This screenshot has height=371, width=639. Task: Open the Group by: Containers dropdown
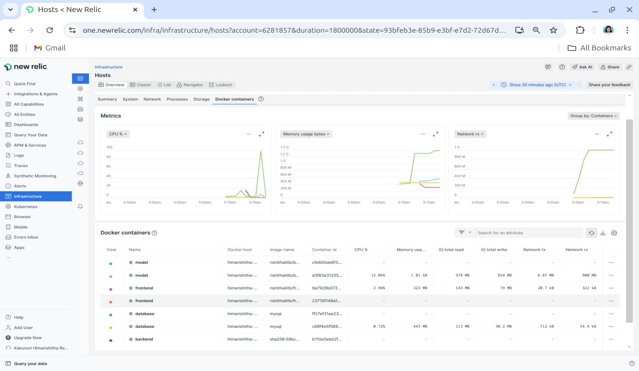tap(593, 116)
